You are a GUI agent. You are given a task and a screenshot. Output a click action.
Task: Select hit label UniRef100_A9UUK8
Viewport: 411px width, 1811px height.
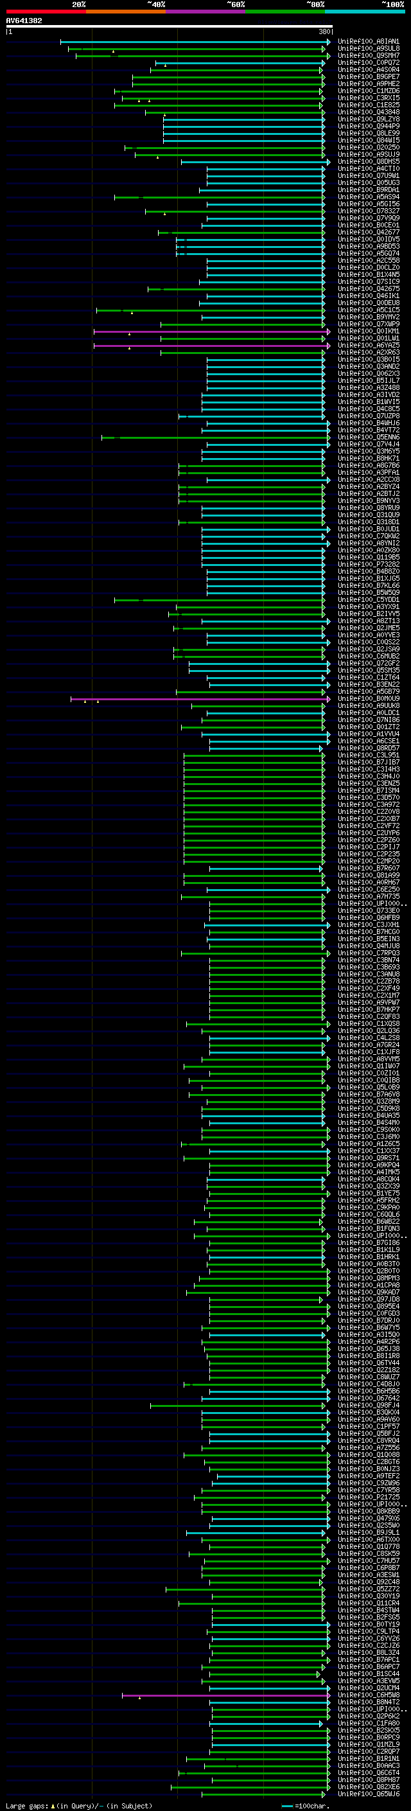coord(369,706)
